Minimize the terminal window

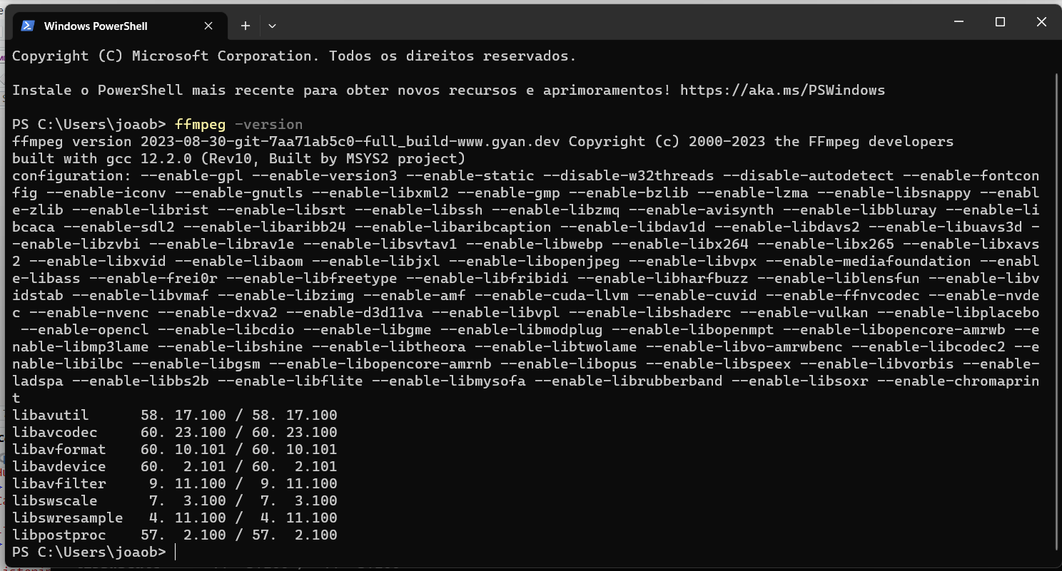coord(959,22)
